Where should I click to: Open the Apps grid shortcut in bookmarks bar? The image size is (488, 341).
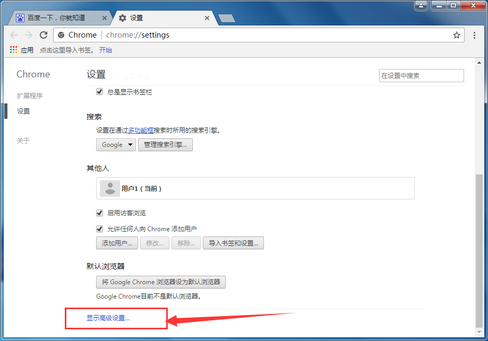[x=13, y=50]
